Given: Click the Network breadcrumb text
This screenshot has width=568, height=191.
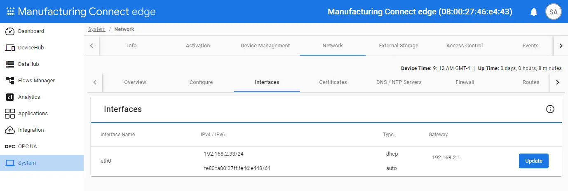Looking at the screenshot, I should click(x=124, y=29).
